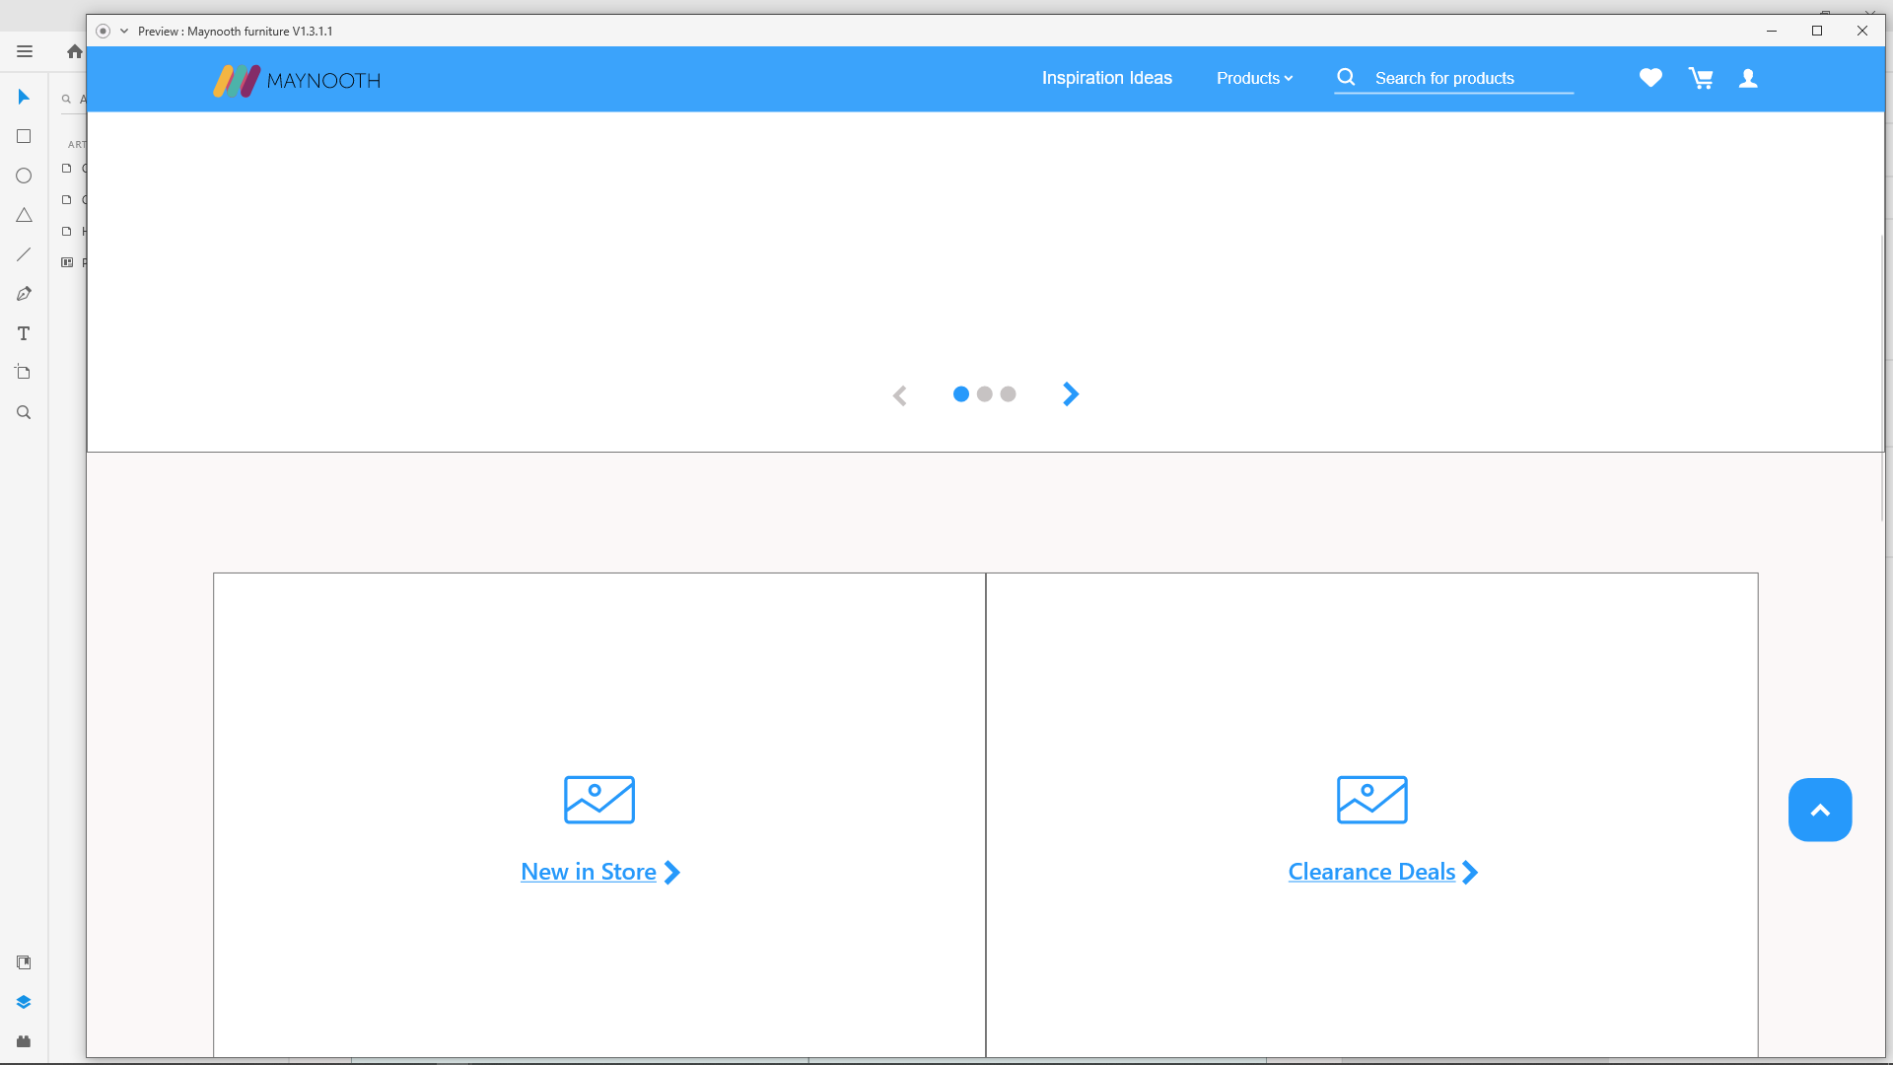Screen dimensions: 1893x1065
Task: Pick the Polygon tool
Action: [24, 215]
